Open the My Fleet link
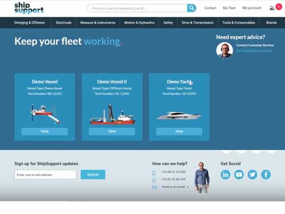Image resolution: width=285 pixels, height=214 pixels. click(x=229, y=8)
